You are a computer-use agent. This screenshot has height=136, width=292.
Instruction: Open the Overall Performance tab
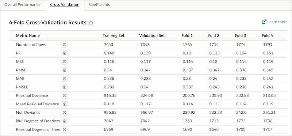point(22,5)
